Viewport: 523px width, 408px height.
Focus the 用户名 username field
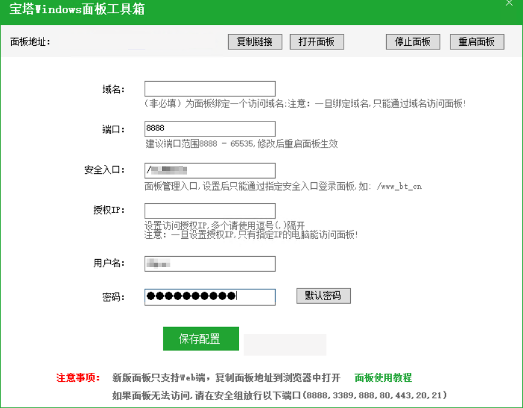pos(209,264)
